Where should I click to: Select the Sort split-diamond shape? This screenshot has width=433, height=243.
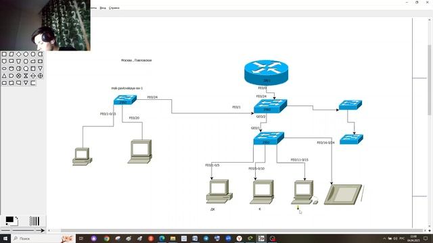33,76
